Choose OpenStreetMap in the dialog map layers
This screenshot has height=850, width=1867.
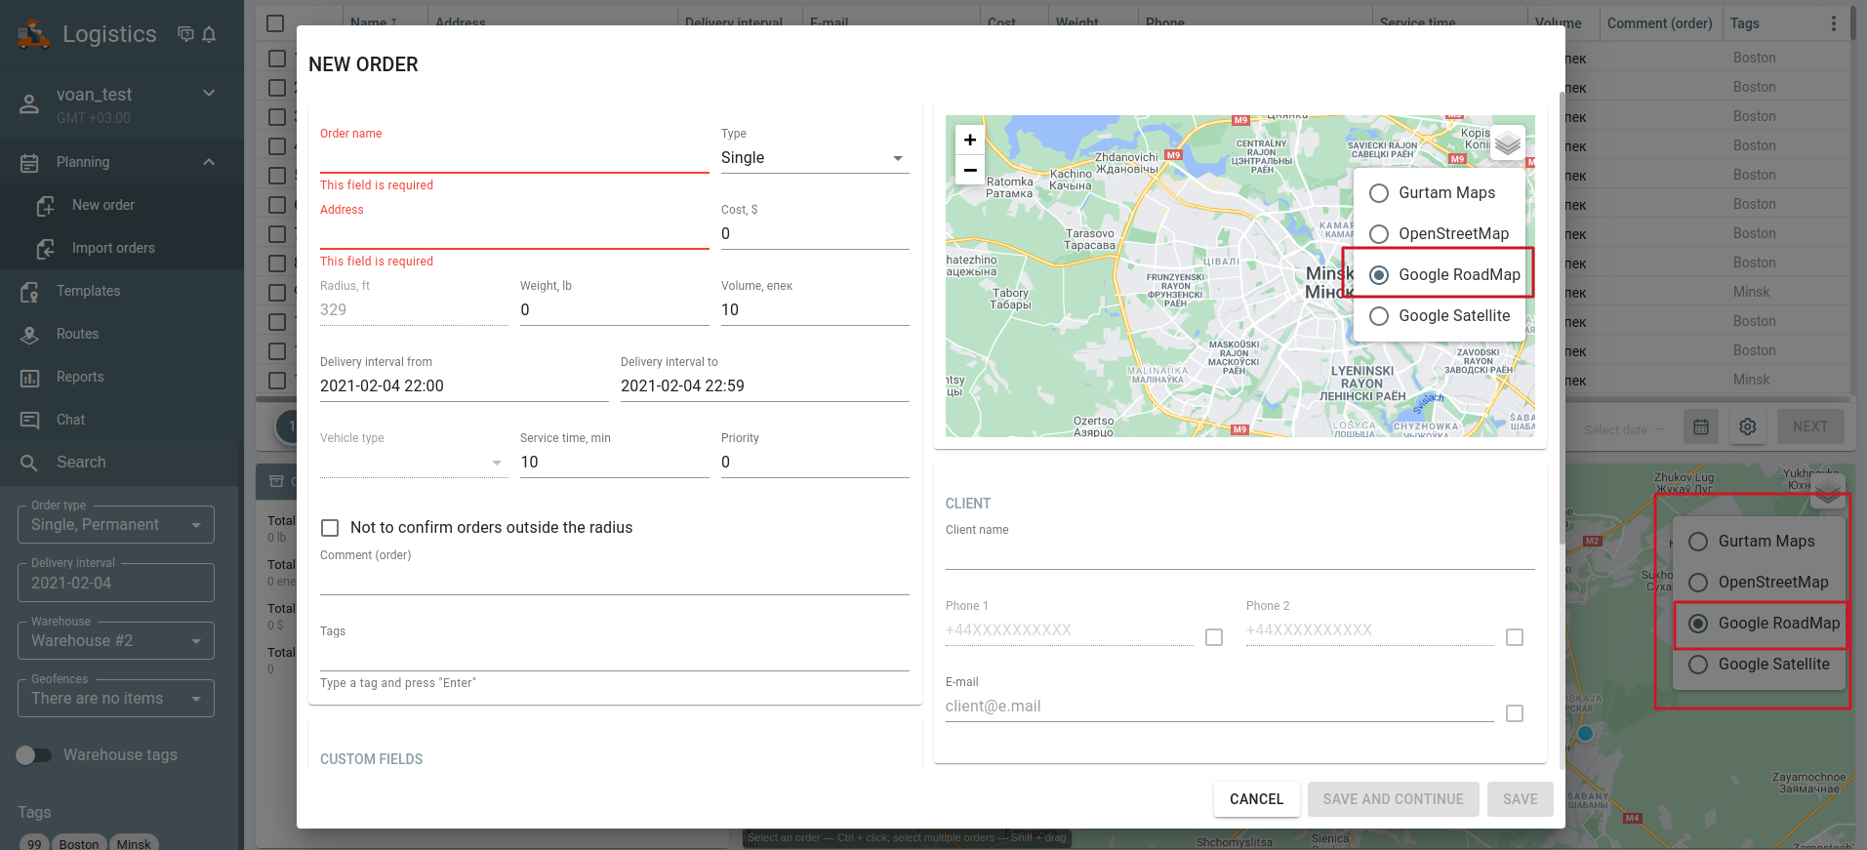tap(1379, 234)
